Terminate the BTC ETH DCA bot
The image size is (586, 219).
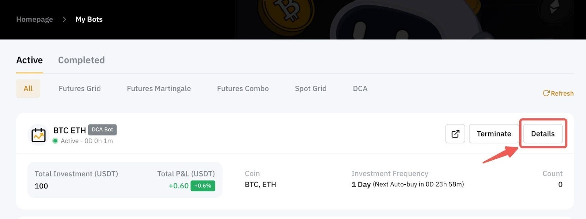tap(494, 134)
